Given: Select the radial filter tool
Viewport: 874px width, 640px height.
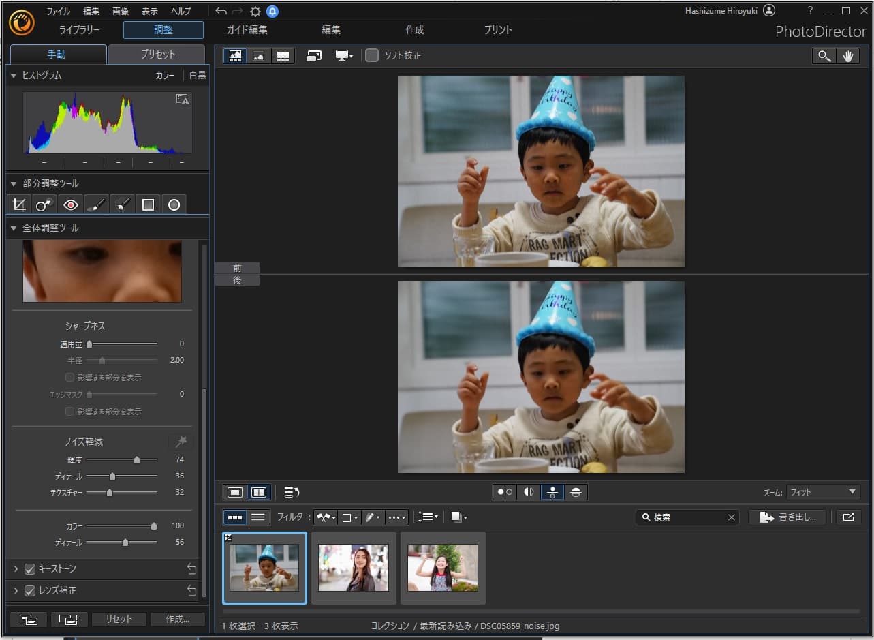Looking at the screenshot, I should [x=174, y=204].
